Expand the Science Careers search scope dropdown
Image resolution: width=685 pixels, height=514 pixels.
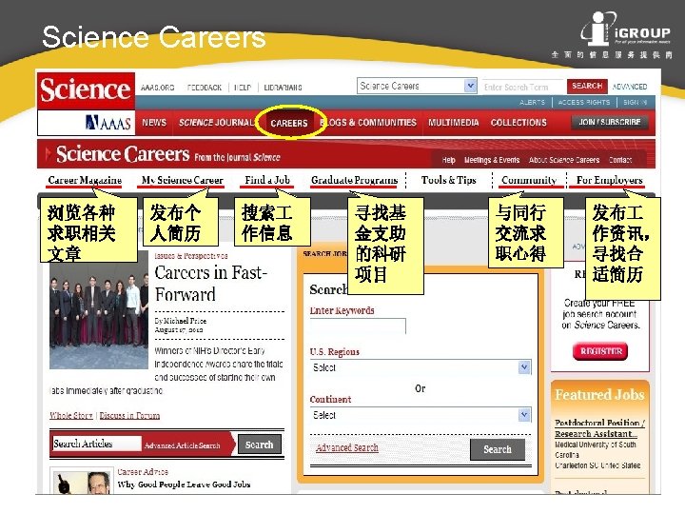[417, 86]
